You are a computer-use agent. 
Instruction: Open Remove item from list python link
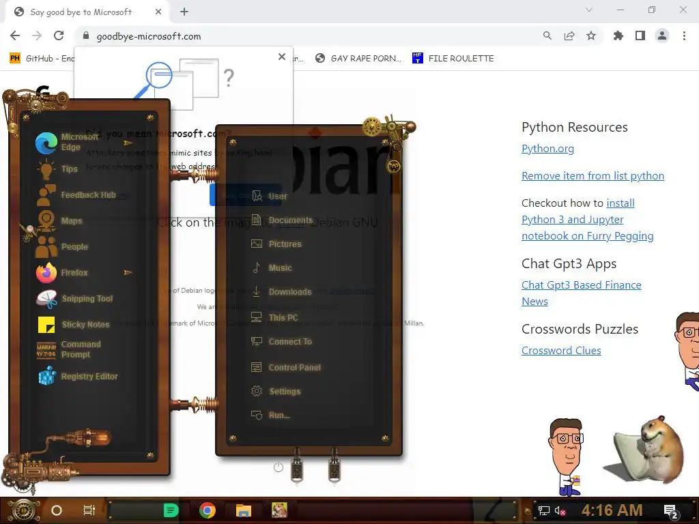593,176
